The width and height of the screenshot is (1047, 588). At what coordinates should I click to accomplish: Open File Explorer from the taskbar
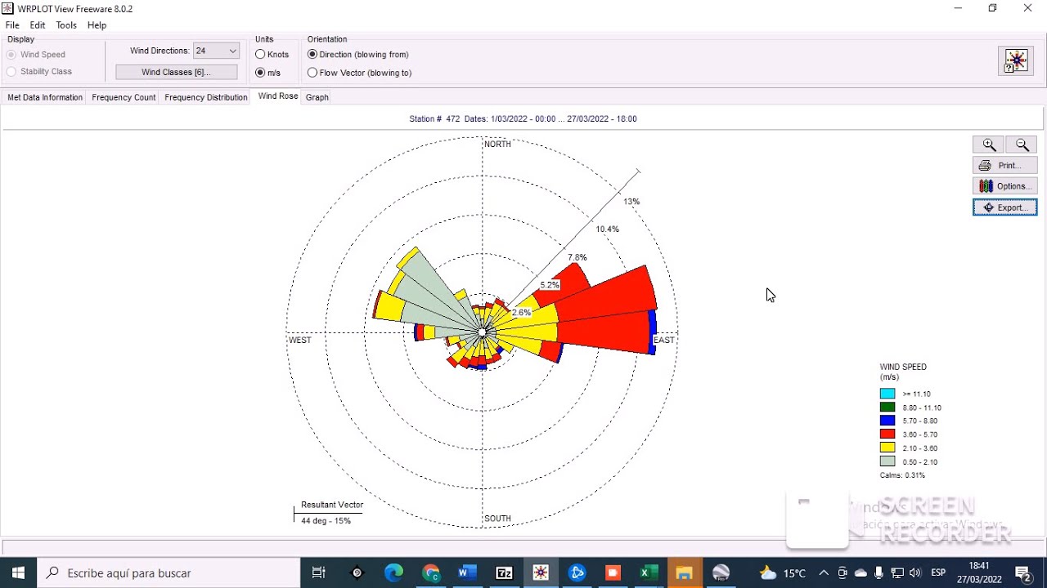click(x=685, y=572)
